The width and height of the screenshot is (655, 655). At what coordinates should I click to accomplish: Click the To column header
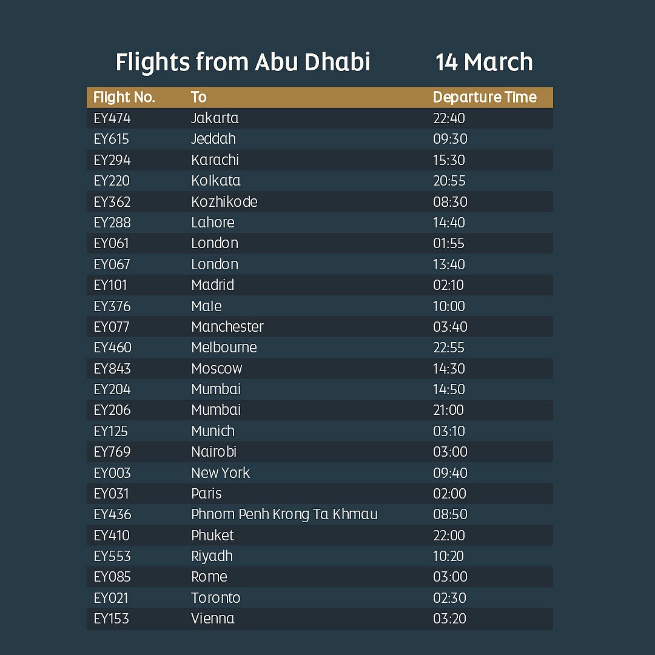click(x=199, y=97)
